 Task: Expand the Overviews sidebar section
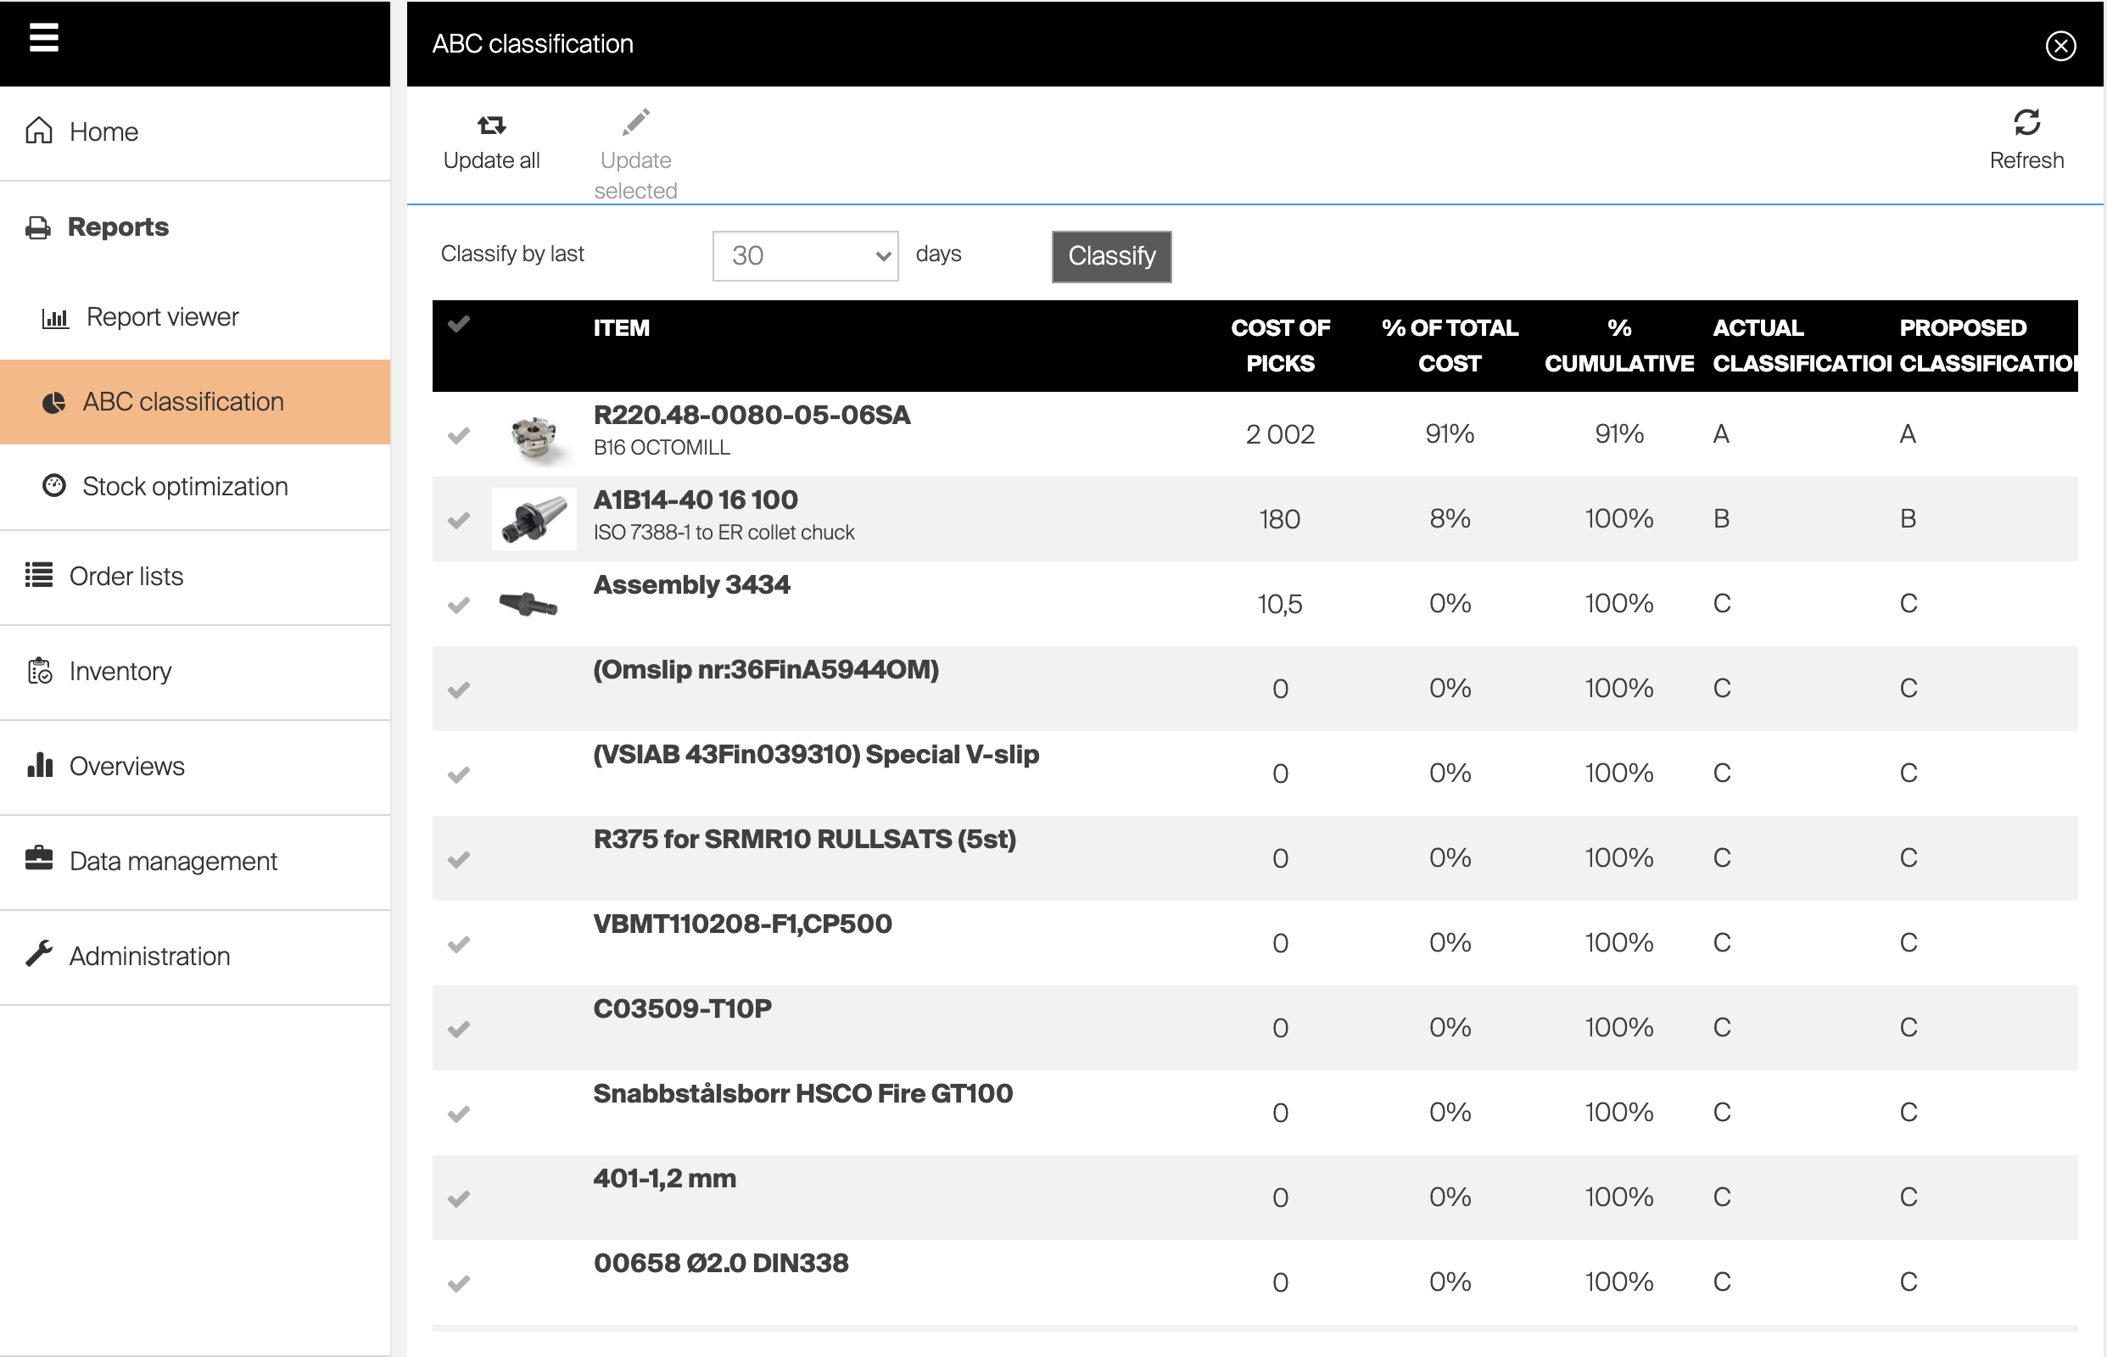tap(127, 766)
